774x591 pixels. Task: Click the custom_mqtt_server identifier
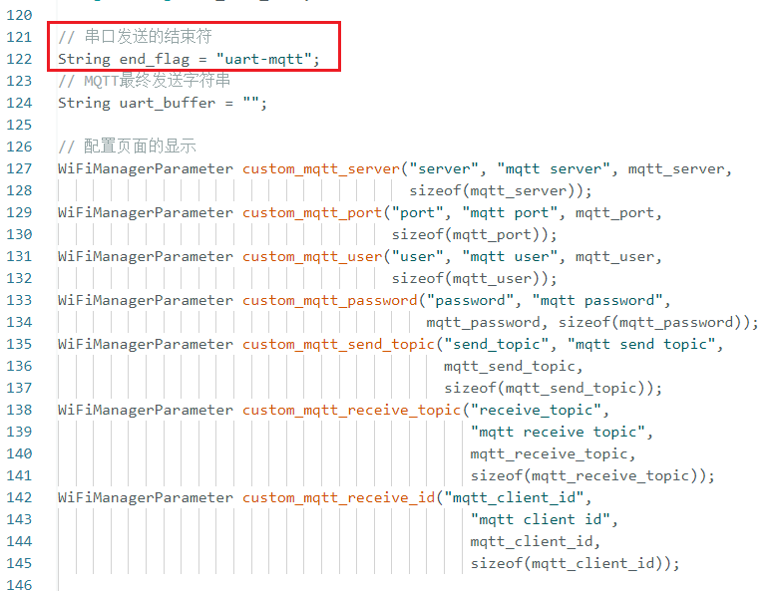pos(320,168)
